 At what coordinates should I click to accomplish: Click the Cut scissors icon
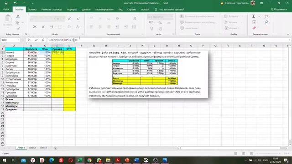18,16
